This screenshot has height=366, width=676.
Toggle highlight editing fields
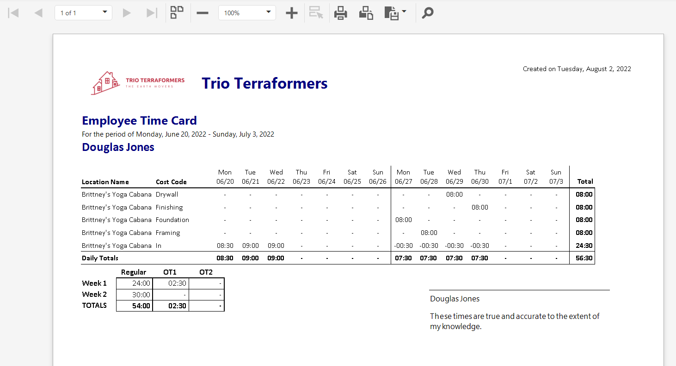[316, 13]
